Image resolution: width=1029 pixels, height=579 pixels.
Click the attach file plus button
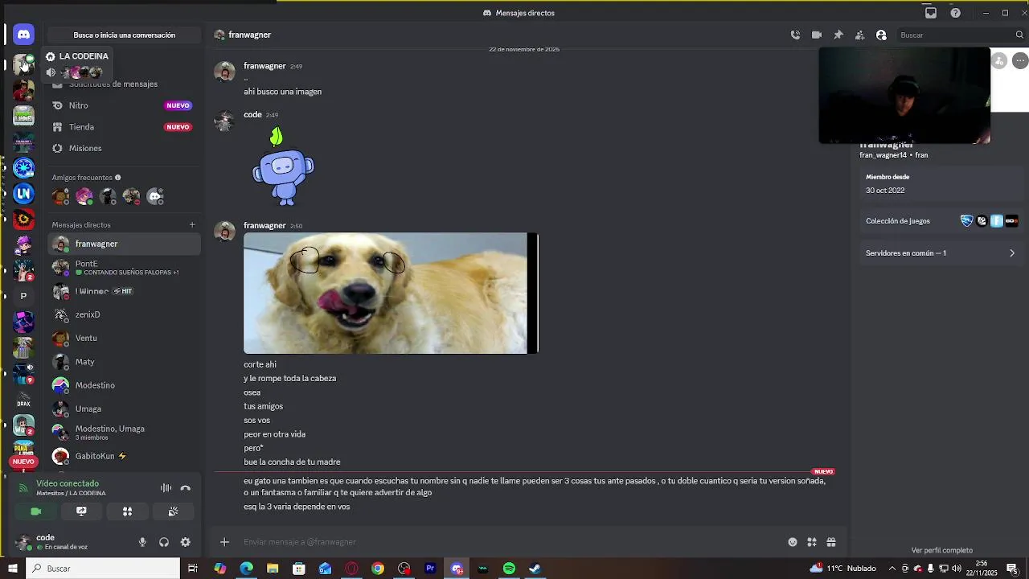click(x=224, y=542)
